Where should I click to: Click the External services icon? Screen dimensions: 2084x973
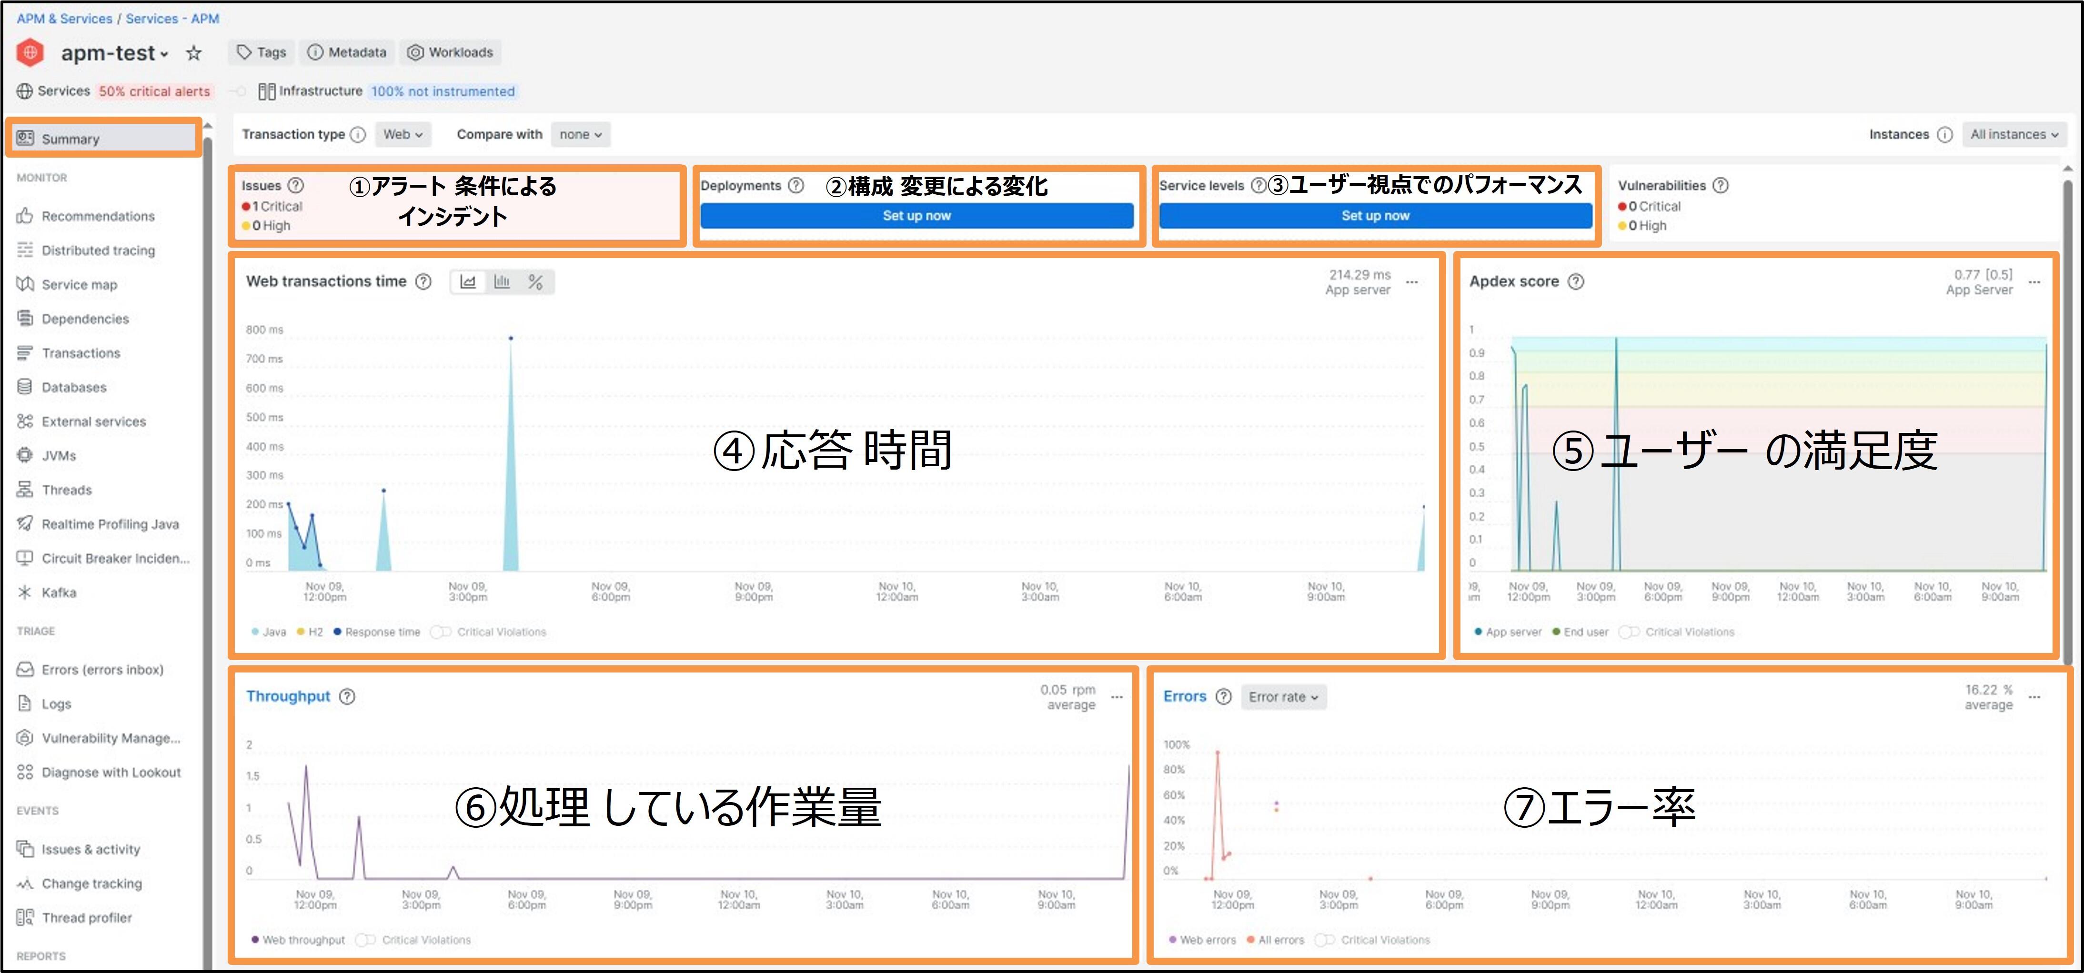click(25, 421)
